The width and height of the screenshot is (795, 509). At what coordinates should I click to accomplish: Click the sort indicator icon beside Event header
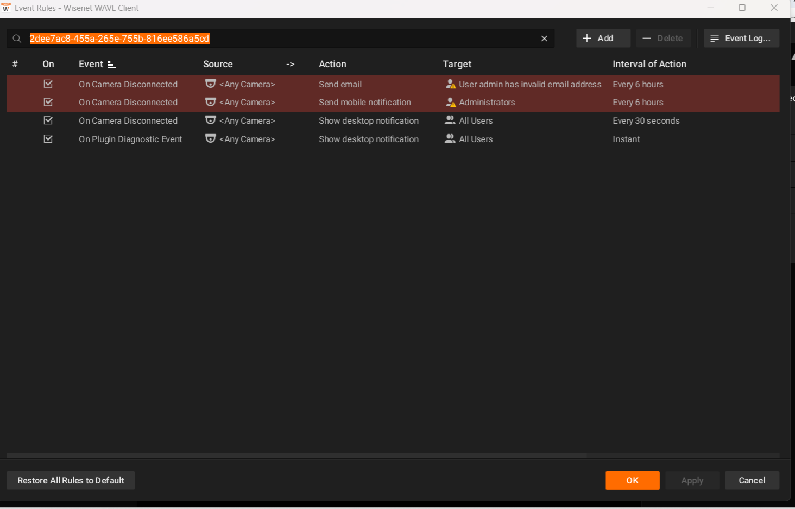click(111, 65)
